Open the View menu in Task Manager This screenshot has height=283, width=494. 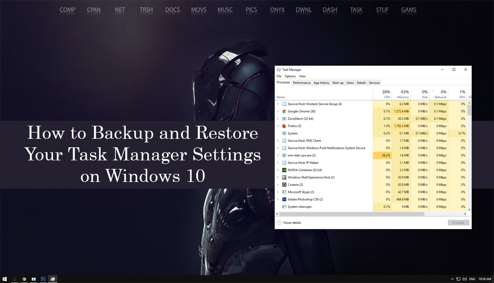pyautogui.click(x=302, y=76)
